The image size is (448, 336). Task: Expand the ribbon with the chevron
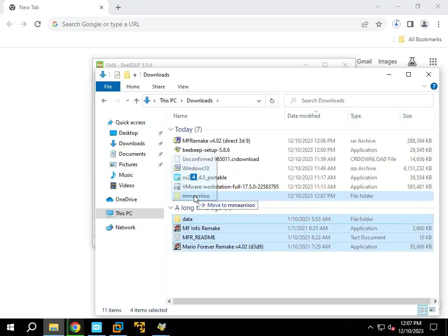coord(424,86)
